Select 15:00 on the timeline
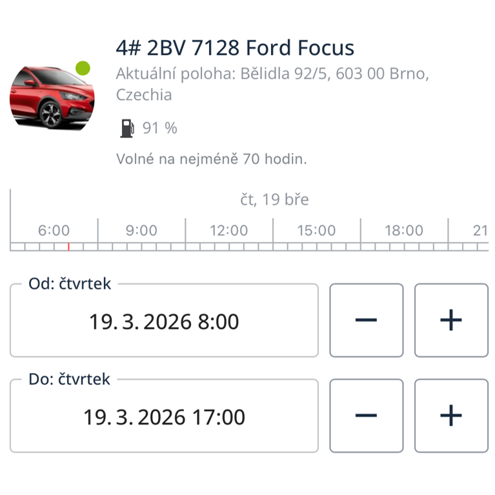Screen dimensions: 495x495 coord(316,230)
